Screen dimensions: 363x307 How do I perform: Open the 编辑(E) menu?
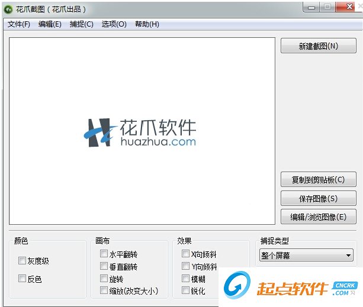click(50, 24)
